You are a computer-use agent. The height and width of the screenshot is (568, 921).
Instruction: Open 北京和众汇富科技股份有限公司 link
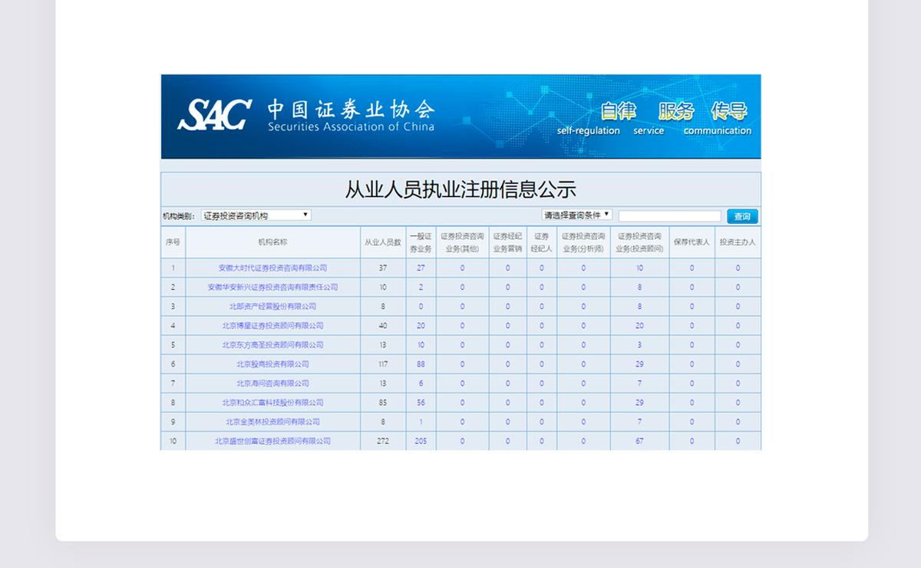(x=272, y=402)
